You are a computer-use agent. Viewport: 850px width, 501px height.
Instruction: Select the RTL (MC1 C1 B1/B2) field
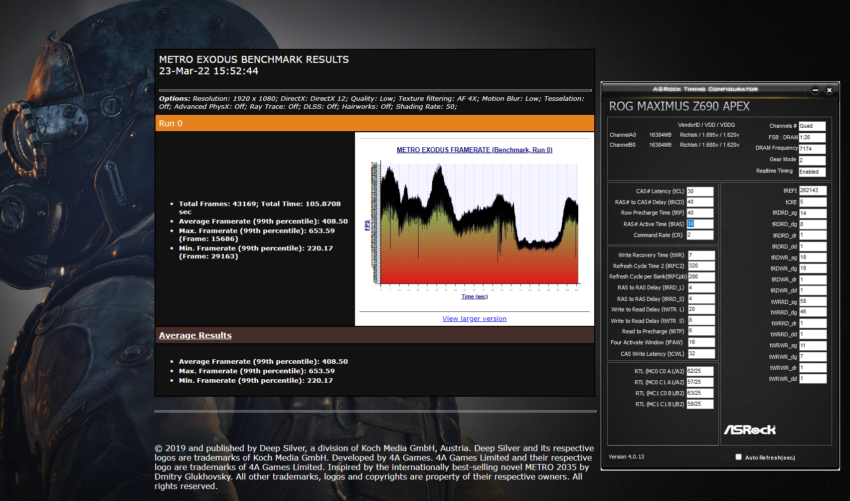pyautogui.click(x=700, y=404)
